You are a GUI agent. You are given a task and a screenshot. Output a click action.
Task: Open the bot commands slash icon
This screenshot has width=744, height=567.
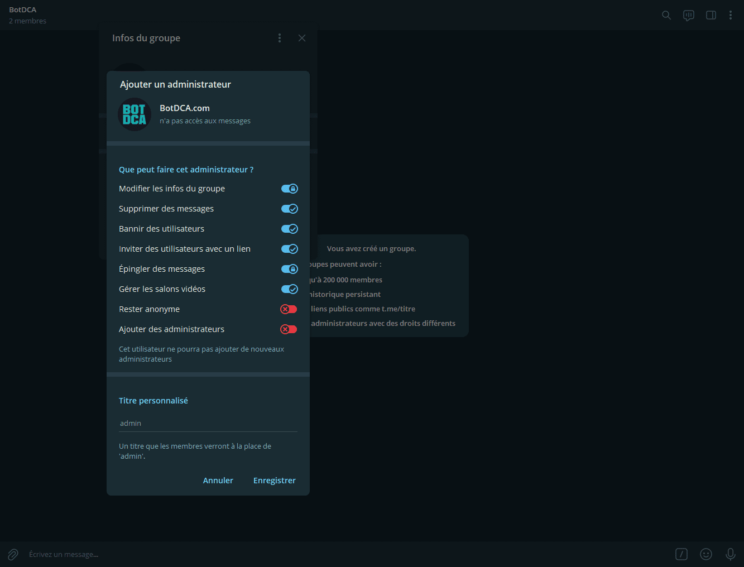point(681,554)
